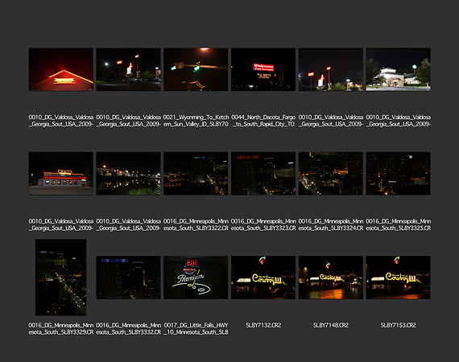Open the Minneapolis SL8Y3325 night thumbnail

[398, 174]
